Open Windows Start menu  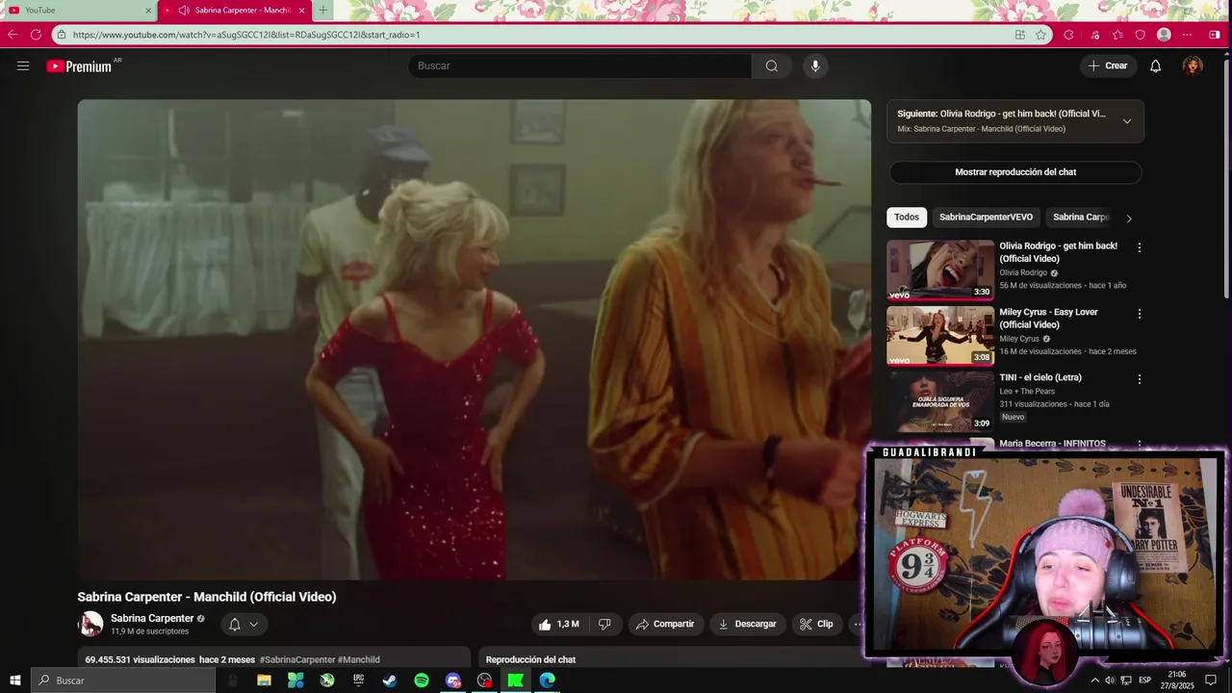(x=15, y=680)
